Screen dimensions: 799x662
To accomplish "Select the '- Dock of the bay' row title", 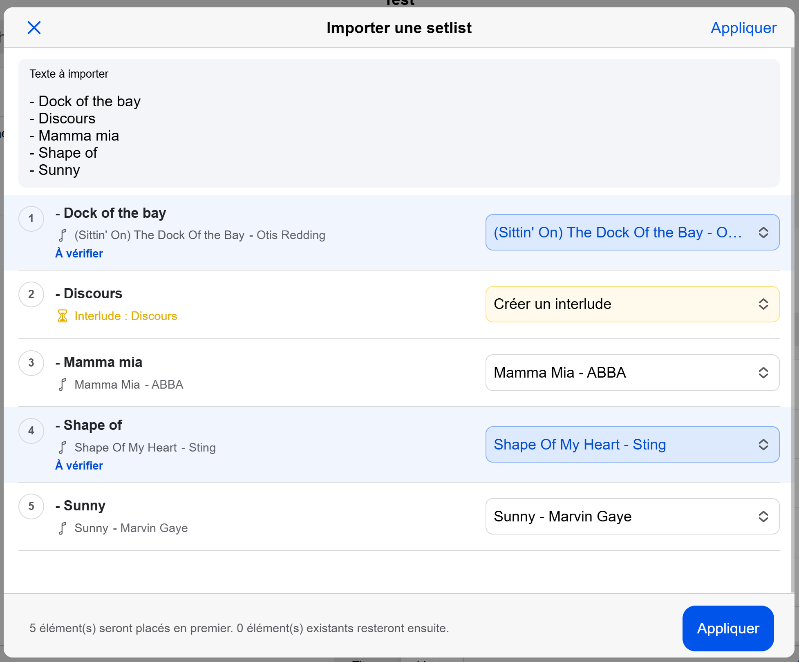I will (111, 213).
